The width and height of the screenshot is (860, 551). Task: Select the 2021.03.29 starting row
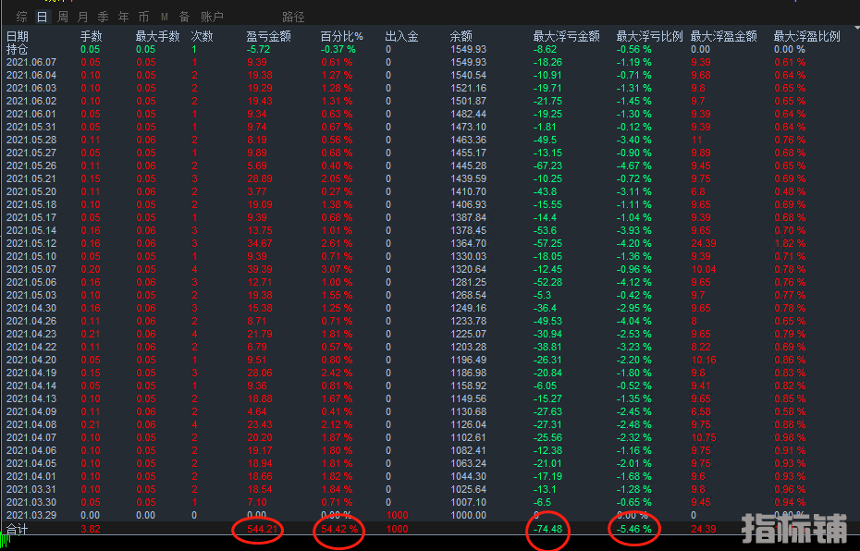(430, 515)
